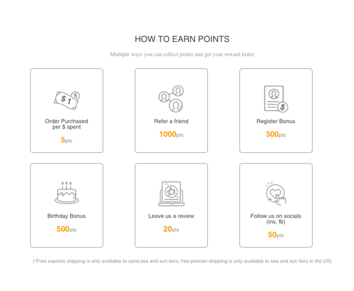Click the dollar bill purchase icon
The width and height of the screenshot is (354, 291).
(67, 101)
